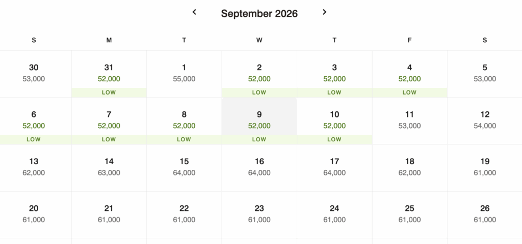Pick Saturday September 26
The image size is (522, 244).
point(485,214)
